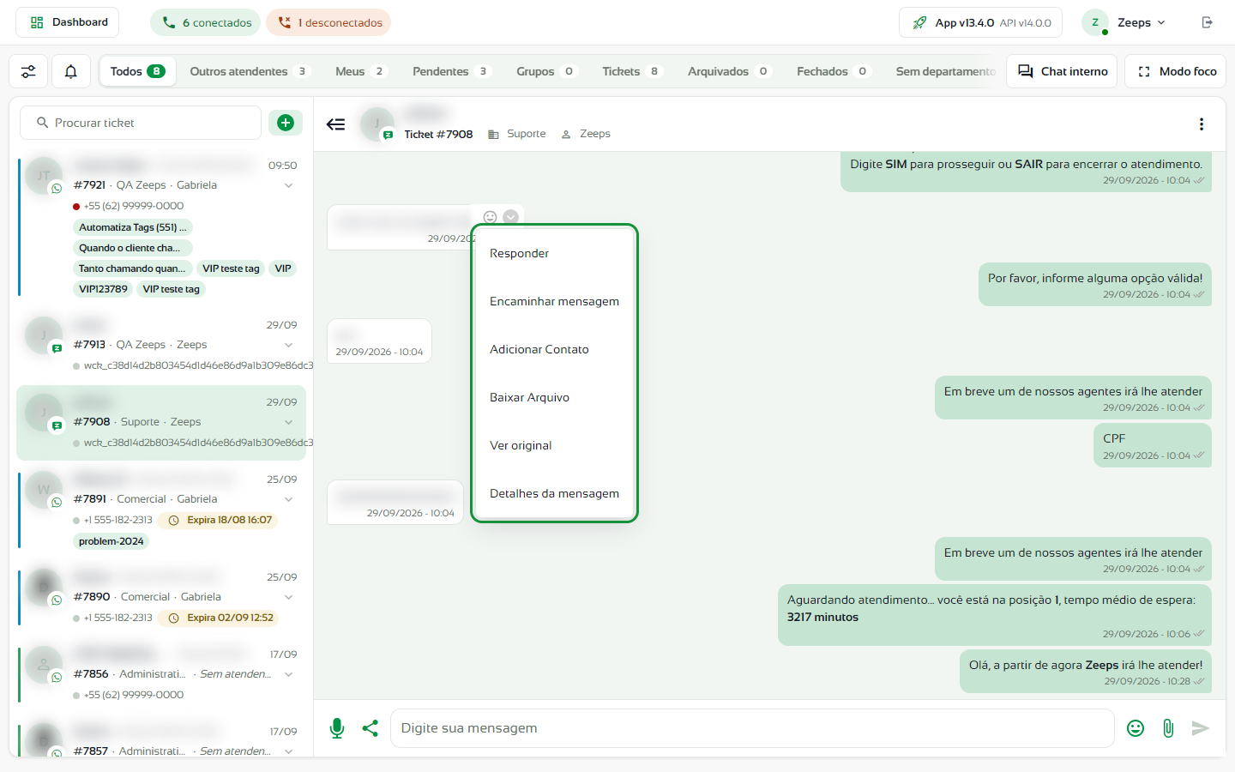Click the share icon beside the message box
Screen dimensions: 1235x772
click(370, 728)
